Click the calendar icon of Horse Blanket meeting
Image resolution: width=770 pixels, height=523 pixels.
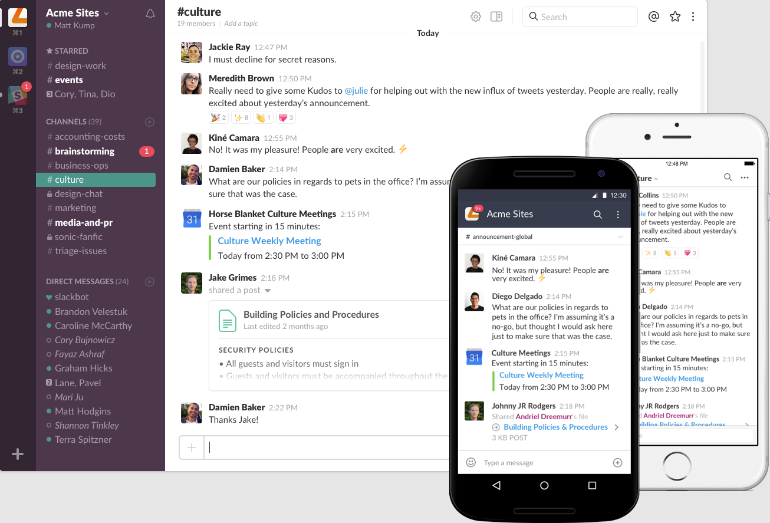tap(192, 219)
